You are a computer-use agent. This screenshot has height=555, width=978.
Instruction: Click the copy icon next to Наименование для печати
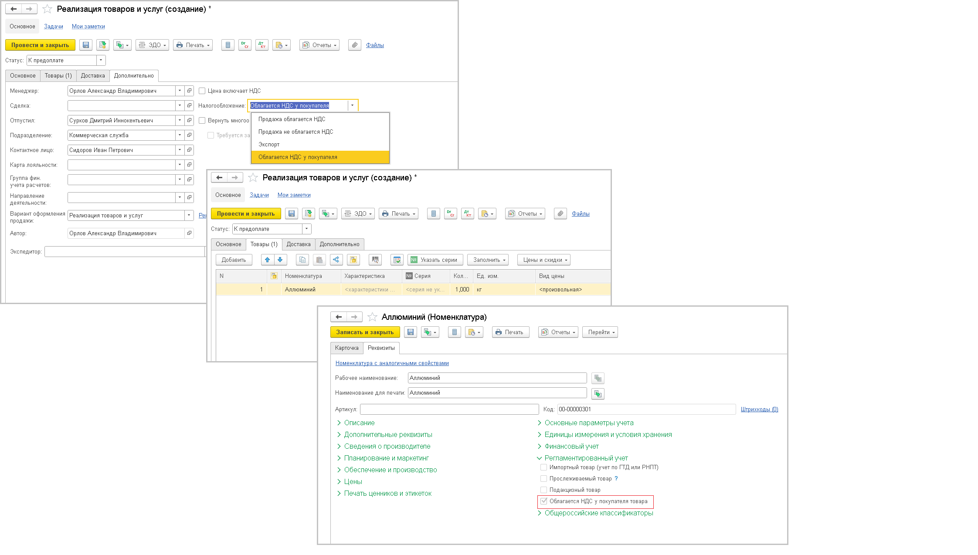click(x=598, y=394)
